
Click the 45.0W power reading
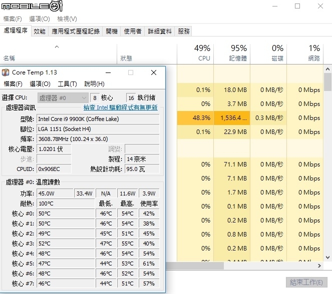pos(55,193)
